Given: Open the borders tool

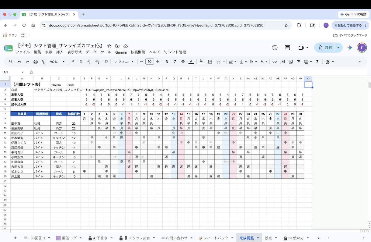Looking at the screenshot, I should point(210,62).
